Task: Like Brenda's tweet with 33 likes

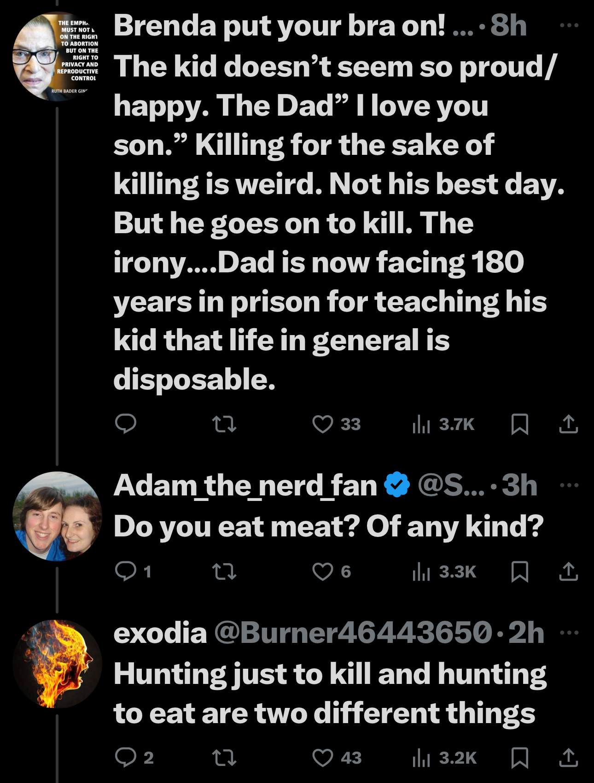Action: [323, 424]
